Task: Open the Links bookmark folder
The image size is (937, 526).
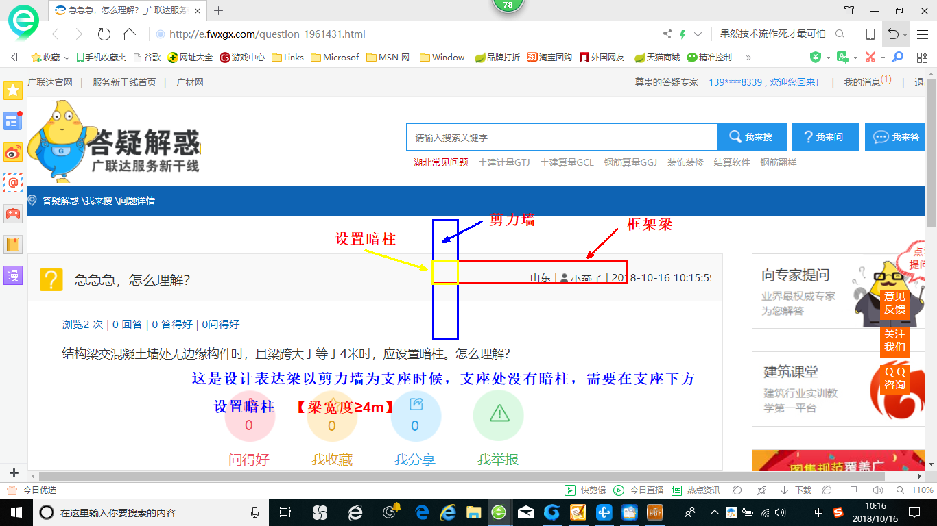Action: (287, 58)
